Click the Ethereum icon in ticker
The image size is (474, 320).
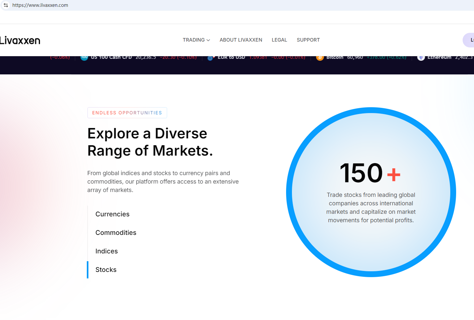pos(421,58)
